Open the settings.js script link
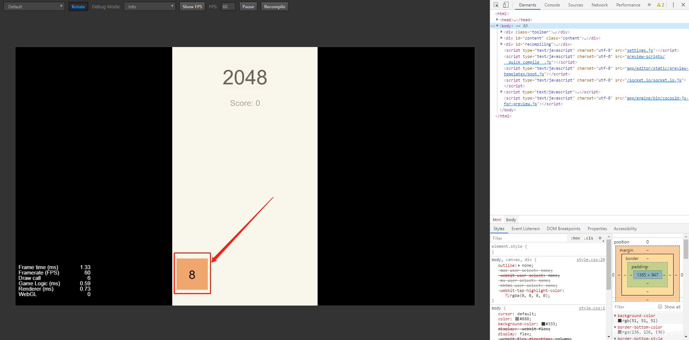The height and width of the screenshot is (340, 689). [640, 50]
